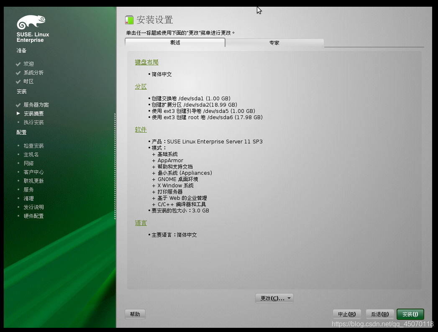Open the 软件 settings link
438x332 pixels.
141,130
